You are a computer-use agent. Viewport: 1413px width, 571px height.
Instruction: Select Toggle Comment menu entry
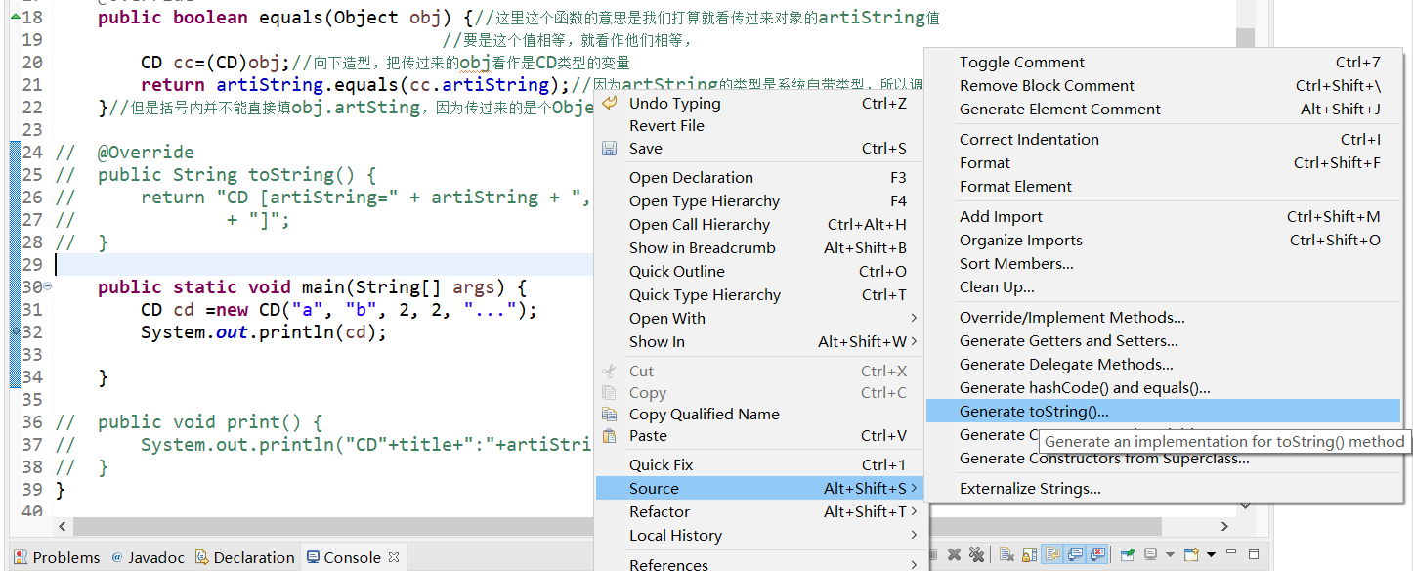point(1163,63)
